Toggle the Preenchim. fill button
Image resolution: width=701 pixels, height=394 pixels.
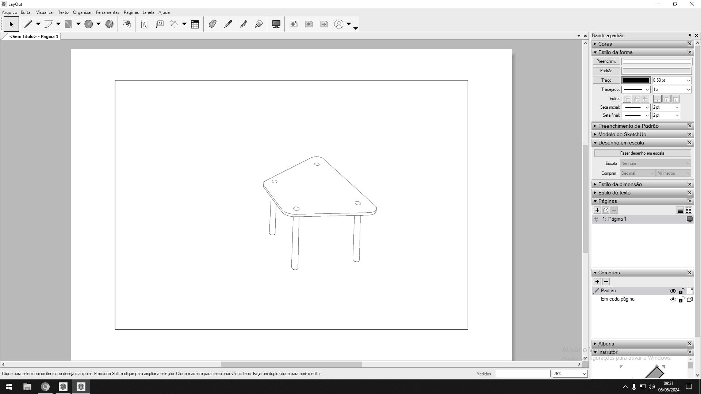606,61
